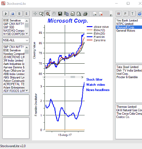The image size is (142, 149).
Task: Click the stock list scroll-down arrow
Action: tap(27, 90)
